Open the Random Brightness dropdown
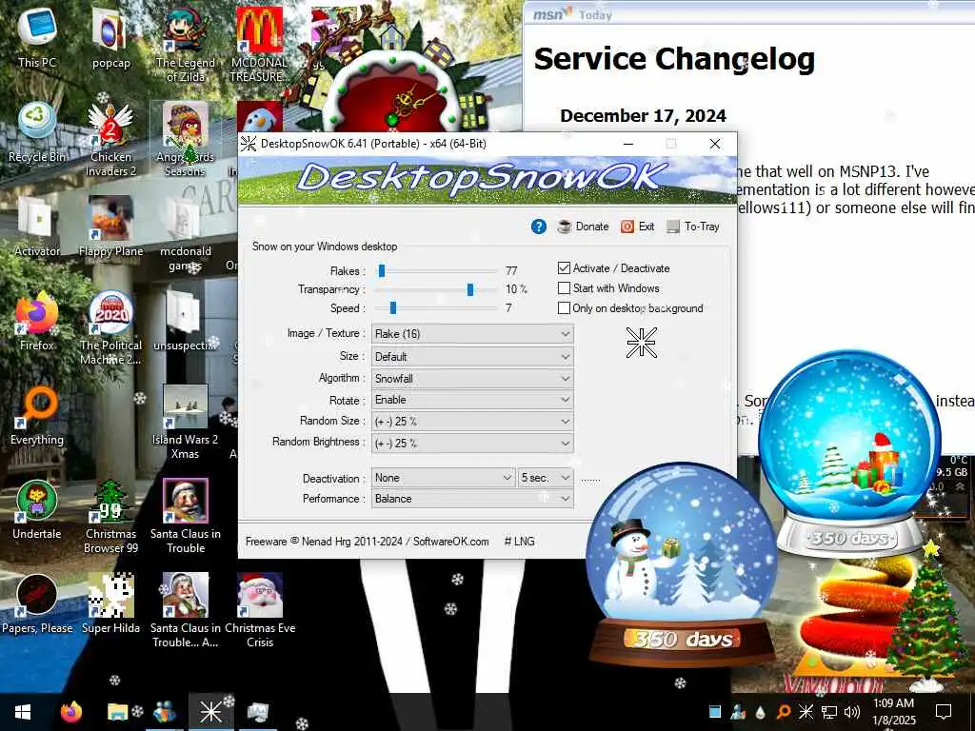Image resolution: width=975 pixels, height=731 pixels. pos(472,444)
